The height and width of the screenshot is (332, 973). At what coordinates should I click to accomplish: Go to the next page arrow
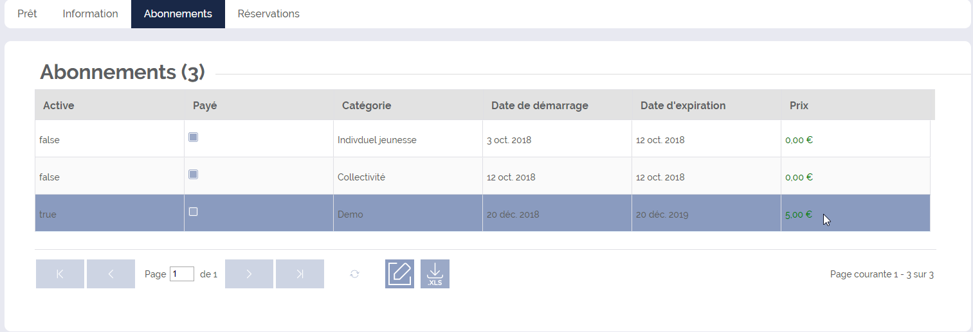coord(249,274)
